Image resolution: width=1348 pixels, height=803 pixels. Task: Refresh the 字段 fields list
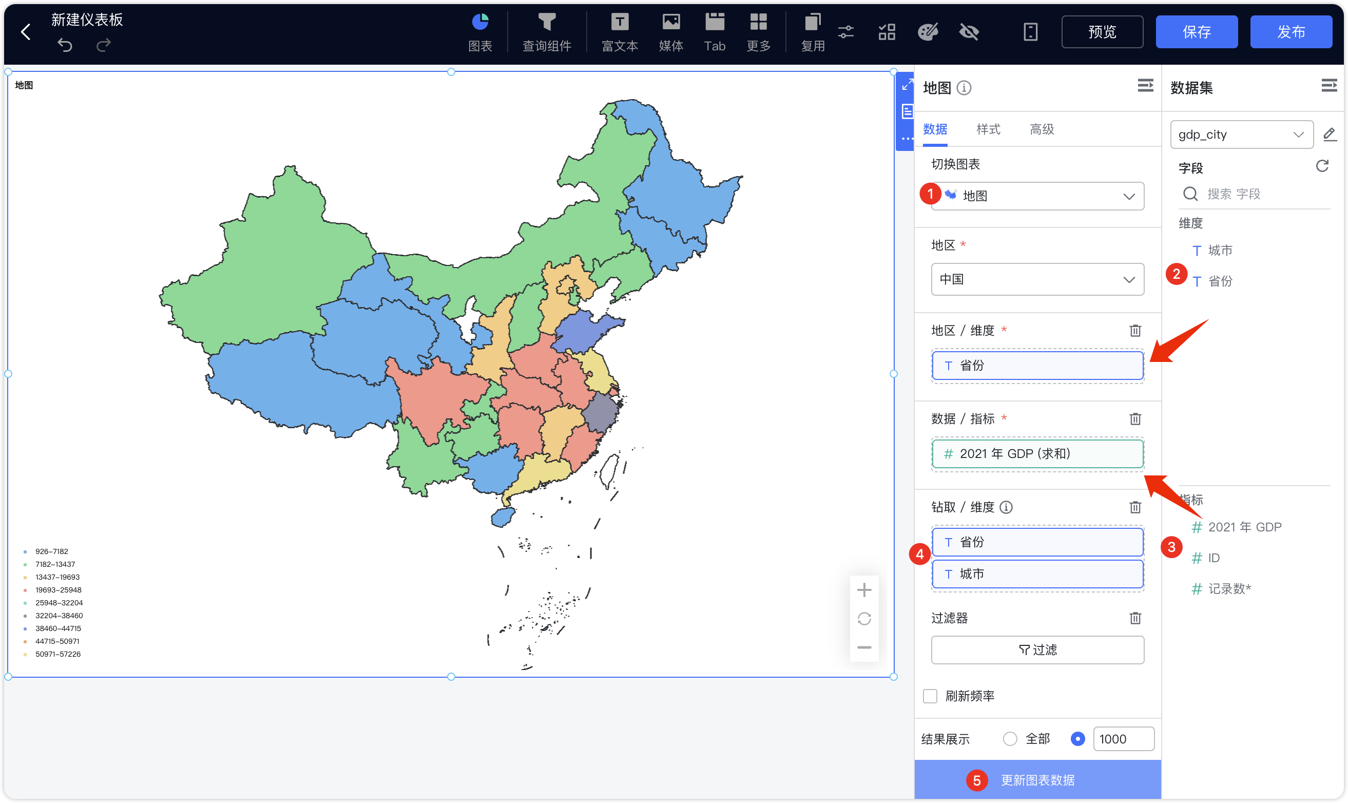coord(1322,165)
